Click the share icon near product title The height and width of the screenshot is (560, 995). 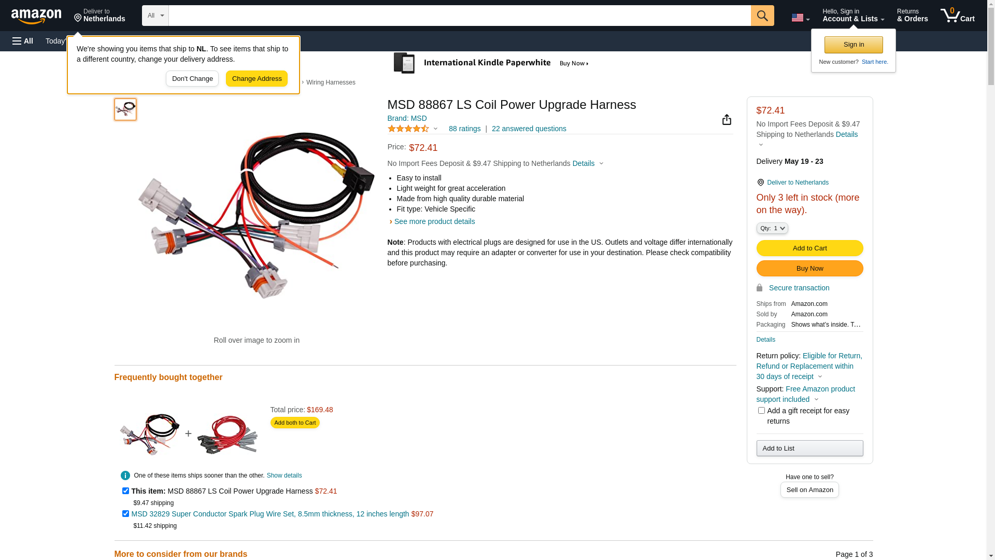click(x=726, y=120)
